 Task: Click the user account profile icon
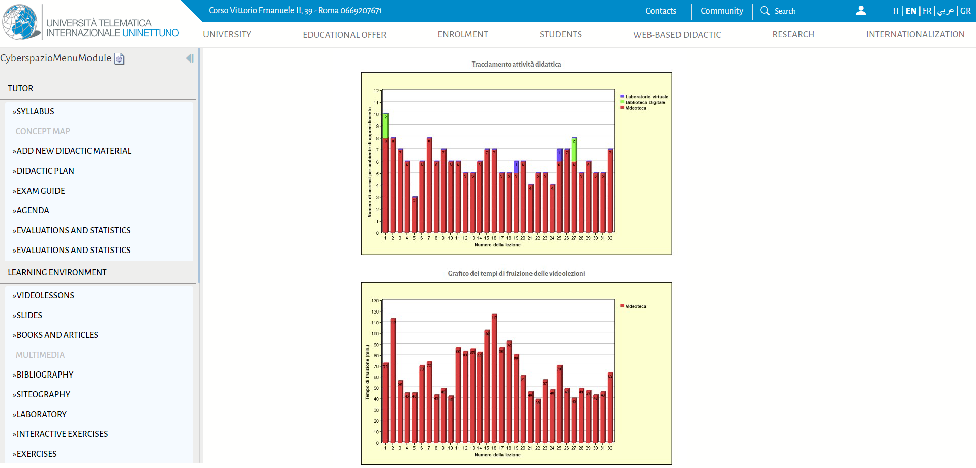[861, 11]
